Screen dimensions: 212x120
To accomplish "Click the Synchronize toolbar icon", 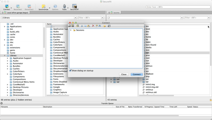I will click(43, 6).
